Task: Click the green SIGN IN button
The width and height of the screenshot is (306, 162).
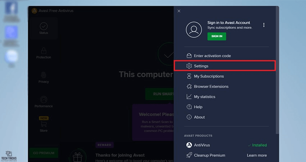Action: click(x=217, y=36)
